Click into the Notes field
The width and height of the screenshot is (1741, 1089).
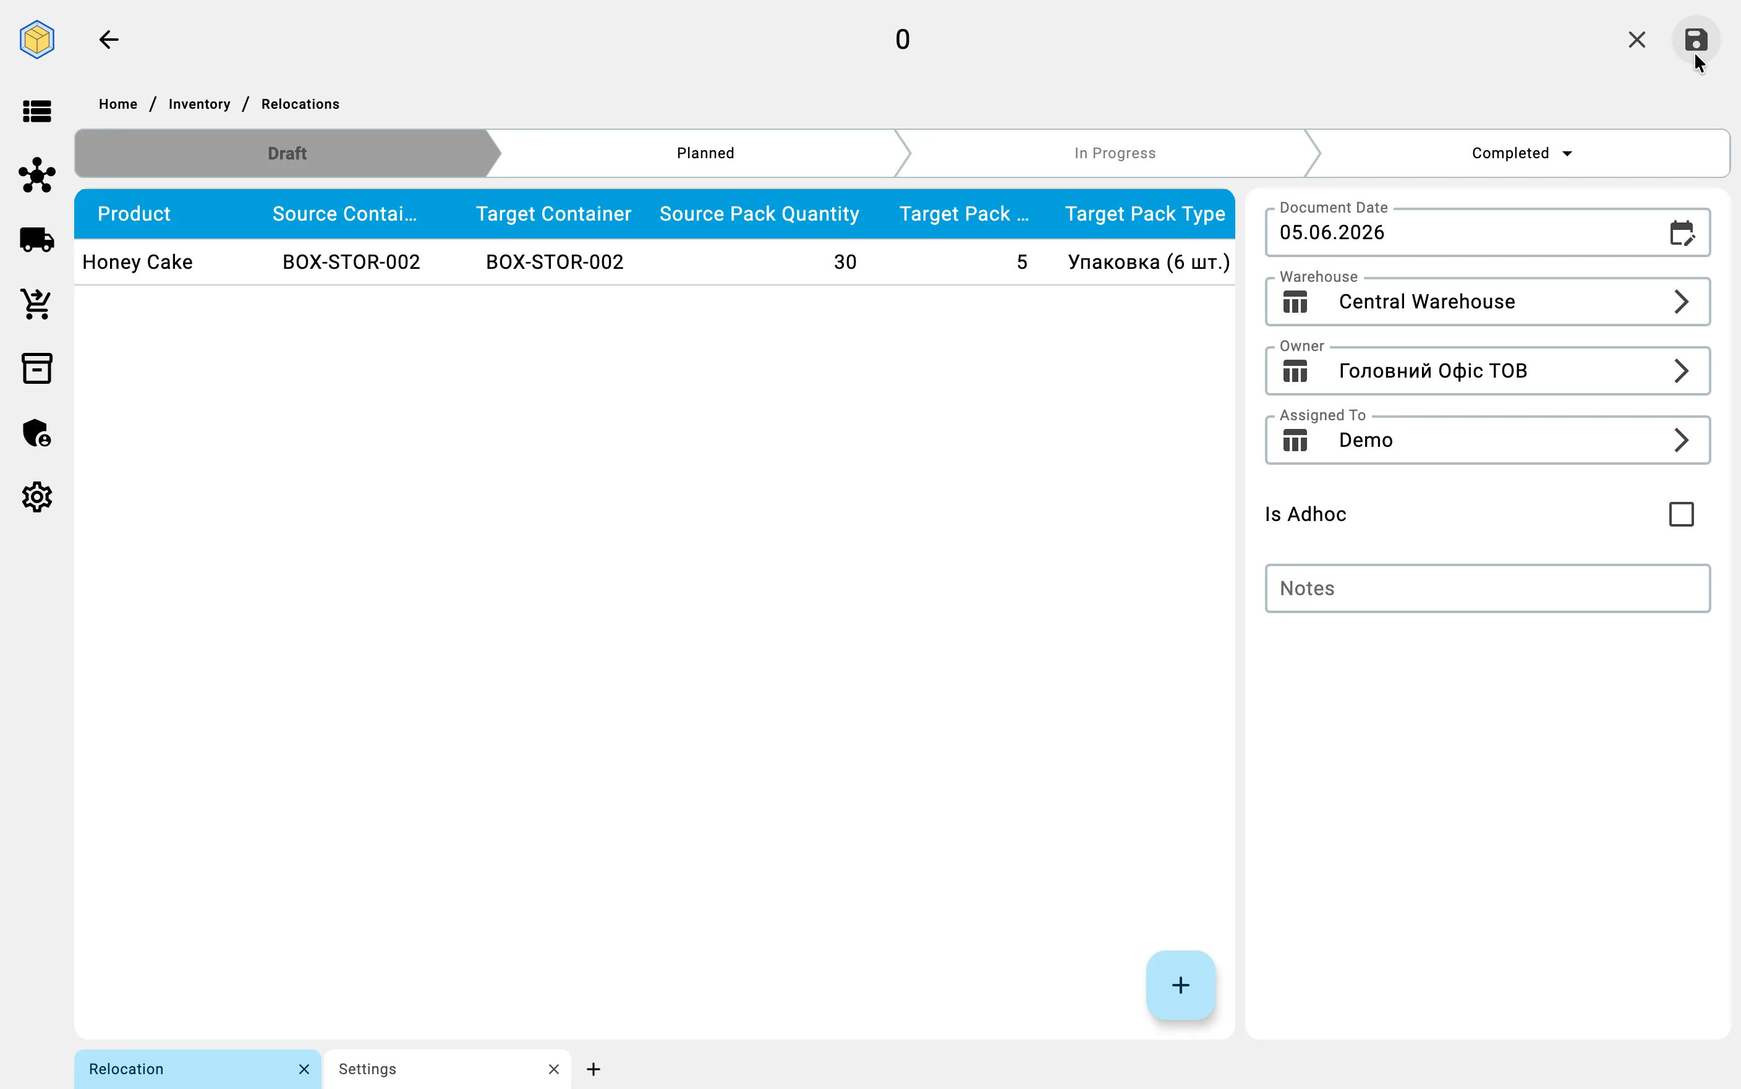[1487, 588]
